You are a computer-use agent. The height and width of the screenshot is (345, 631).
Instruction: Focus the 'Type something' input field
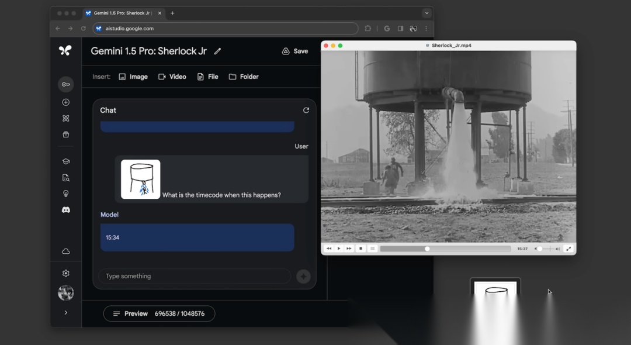coord(195,276)
